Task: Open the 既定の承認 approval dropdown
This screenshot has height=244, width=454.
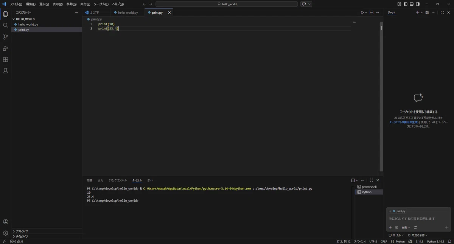Action: pyautogui.click(x=418, y=235)
